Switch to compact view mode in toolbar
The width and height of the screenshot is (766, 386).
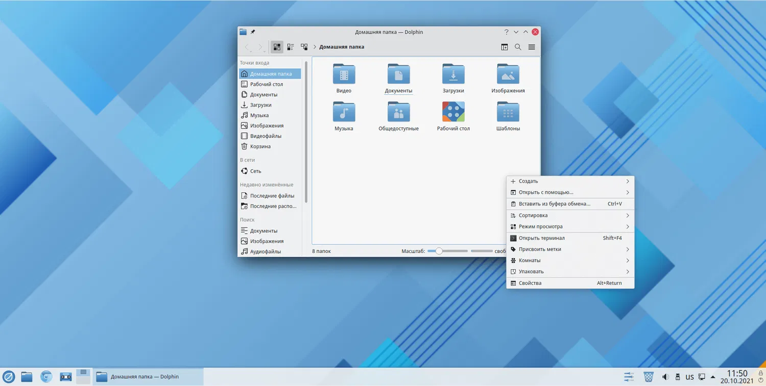click(x=291, y=47)
